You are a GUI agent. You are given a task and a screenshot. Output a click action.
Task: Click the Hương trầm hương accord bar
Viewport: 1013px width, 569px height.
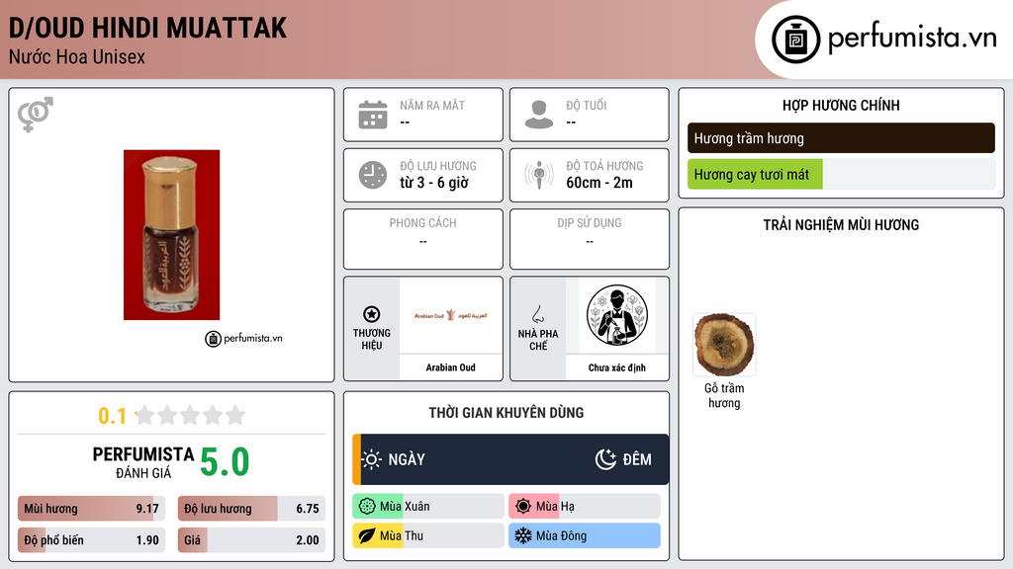tap(841, 138)
